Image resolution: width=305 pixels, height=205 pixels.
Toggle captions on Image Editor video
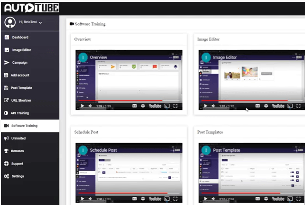(258, 106)
